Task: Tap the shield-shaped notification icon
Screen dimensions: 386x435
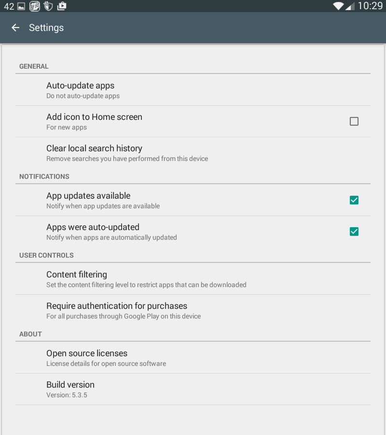Action: [x=48, y=6]
